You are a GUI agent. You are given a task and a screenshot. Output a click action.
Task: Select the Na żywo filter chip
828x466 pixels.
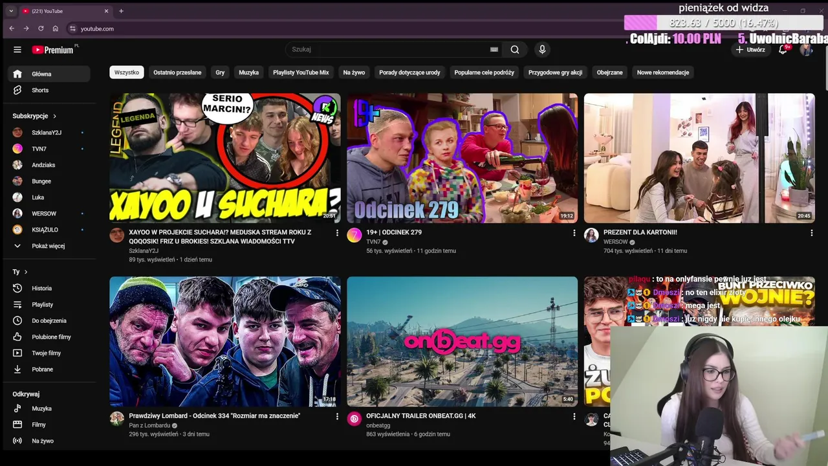tap(354, 72)
